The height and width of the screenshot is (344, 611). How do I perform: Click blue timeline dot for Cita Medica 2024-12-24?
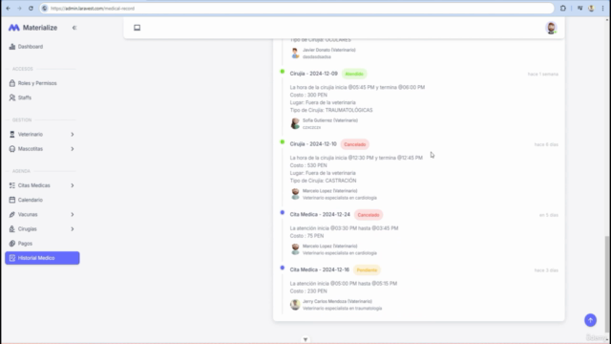pyautogui.click(x=283, y=212)
